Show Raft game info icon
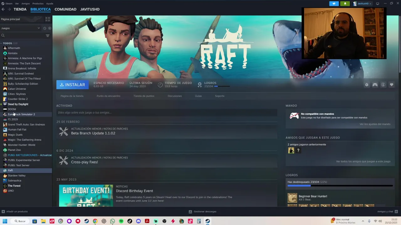This screenshot has height=225, width=401. coord(383,85)
